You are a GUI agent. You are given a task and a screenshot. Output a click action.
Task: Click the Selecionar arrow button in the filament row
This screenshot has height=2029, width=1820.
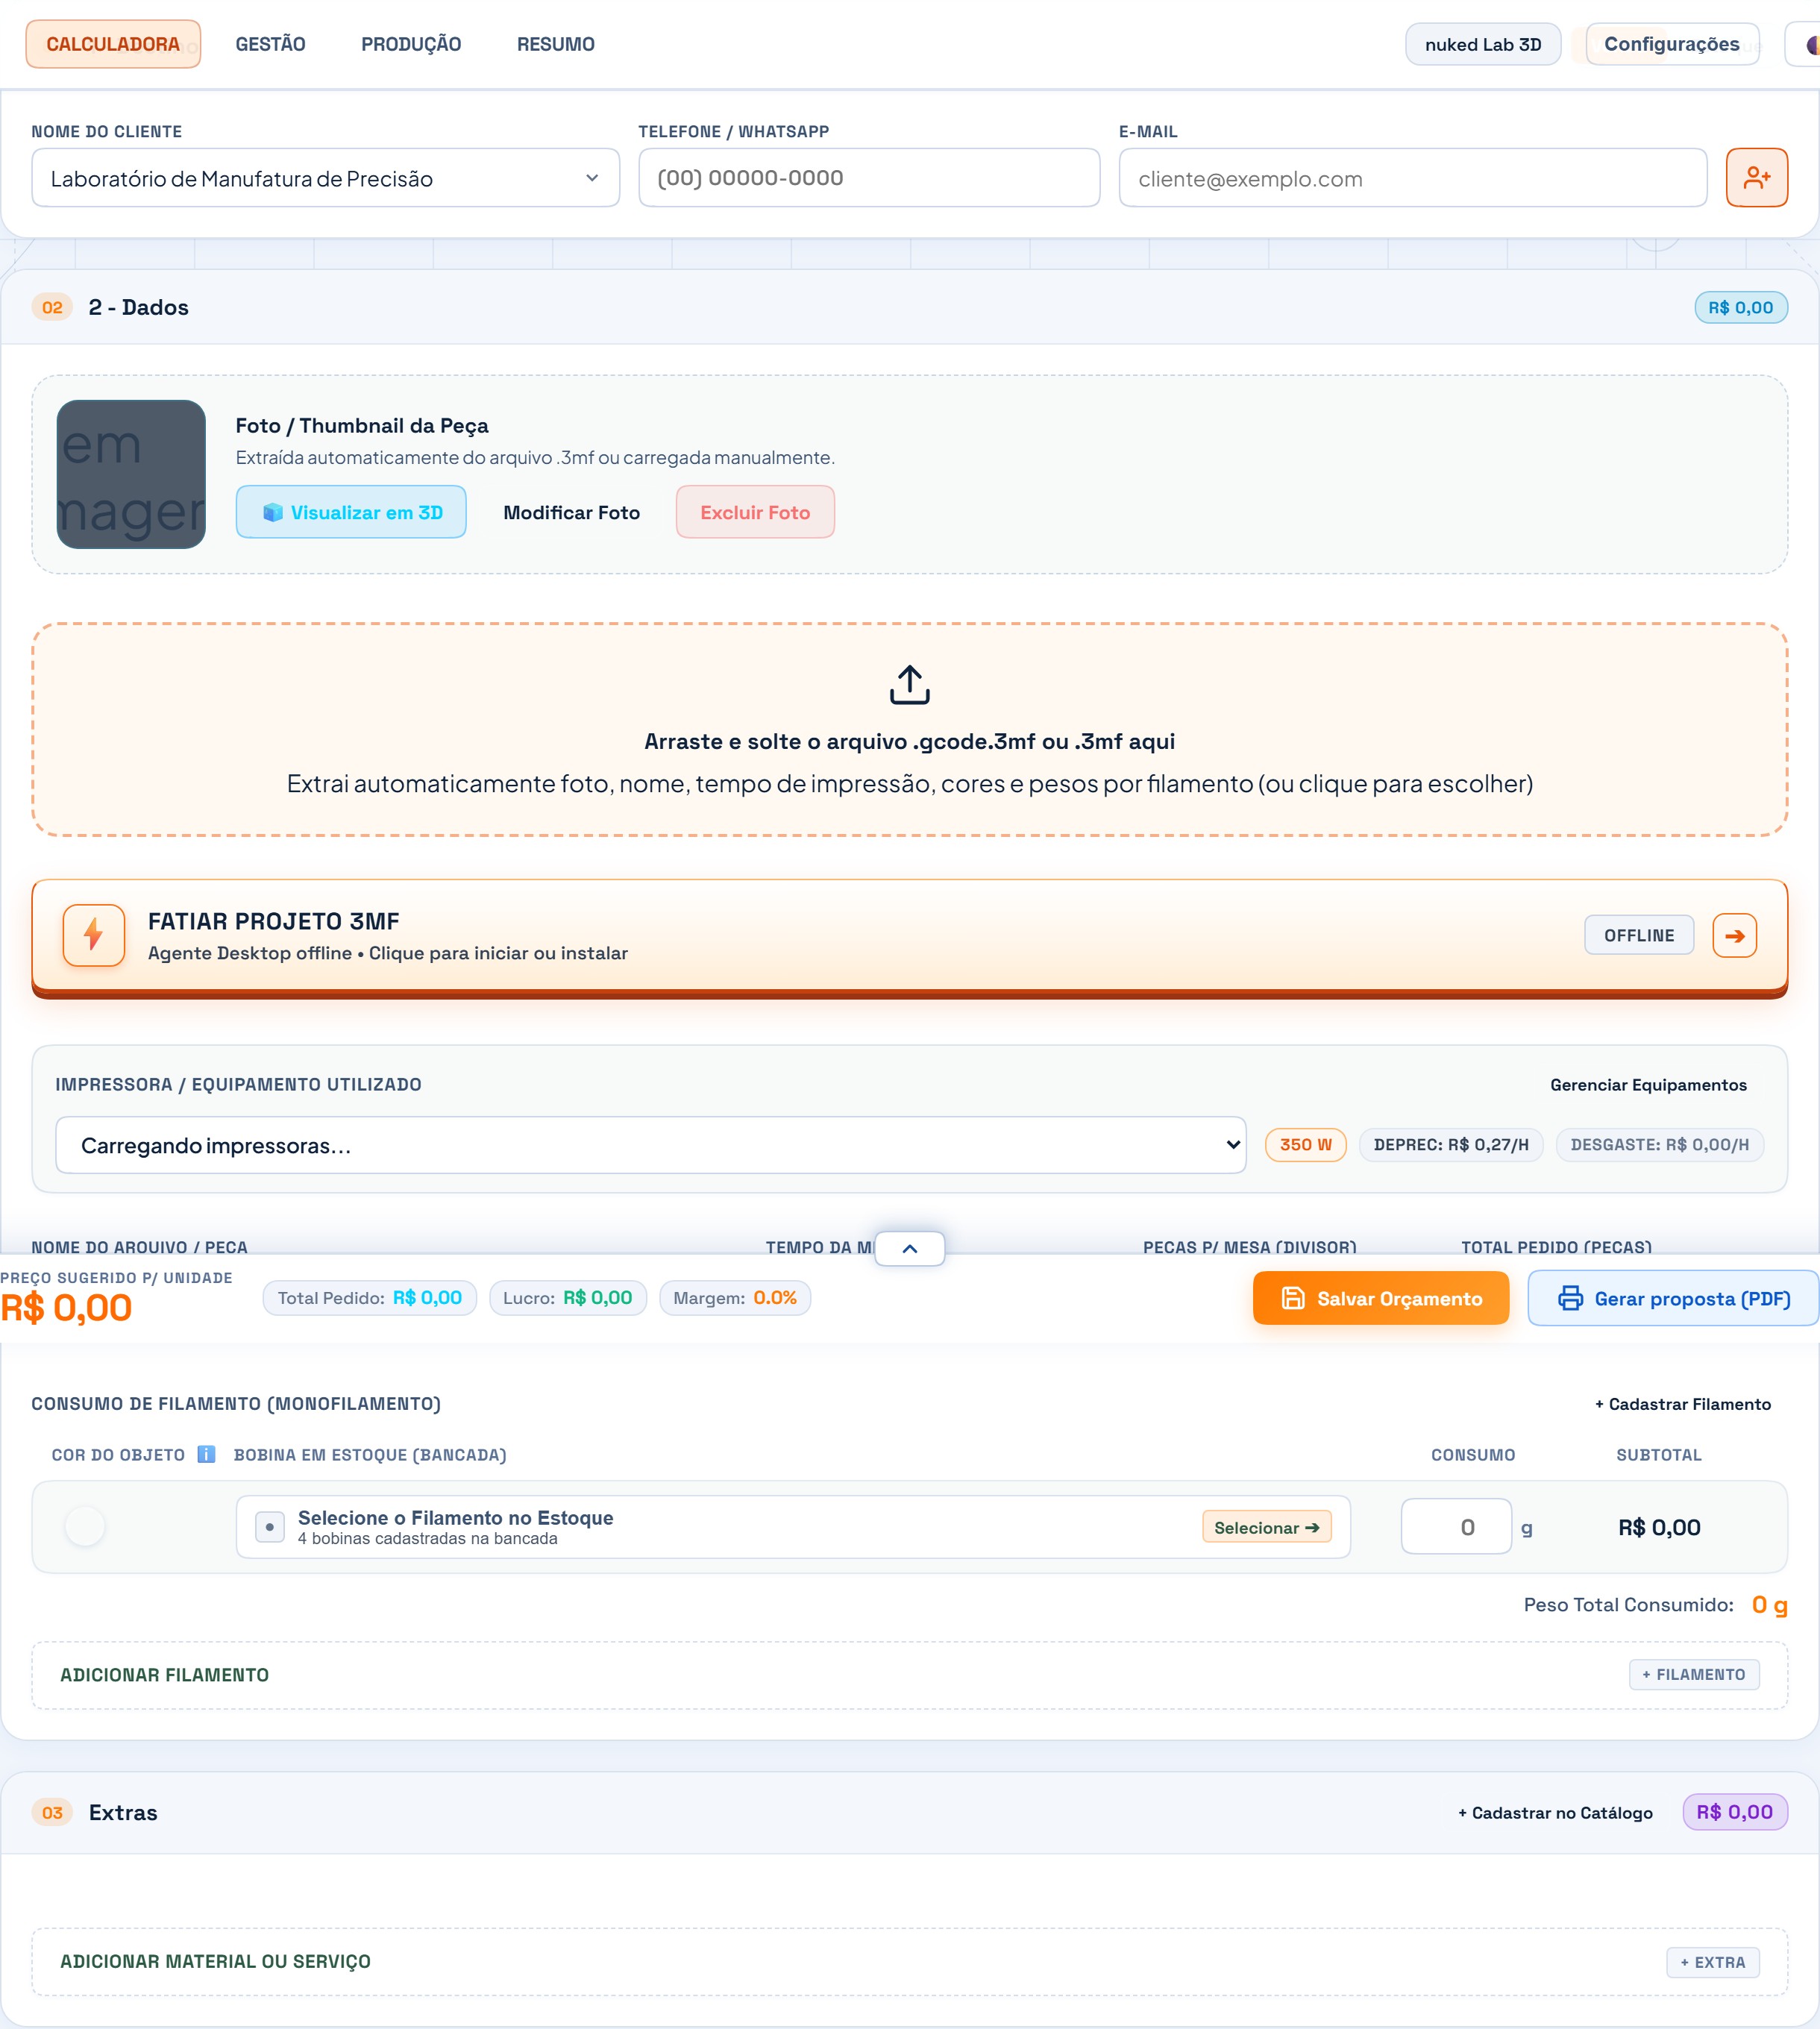coord(1266,1527)
